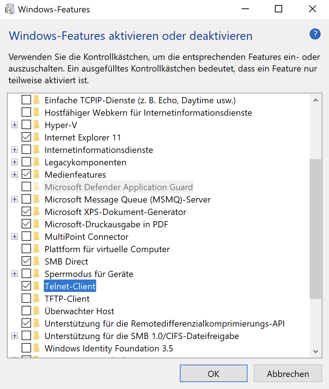Expand the Microsoft Message Queue (MSMQ)-Server node

coord(15,199)
